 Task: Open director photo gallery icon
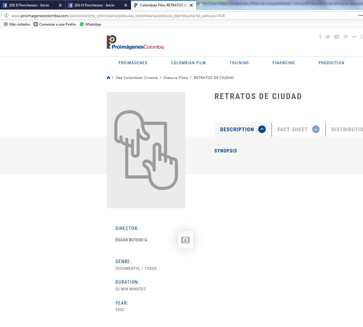pyautogui.click(x=185, y=240)
